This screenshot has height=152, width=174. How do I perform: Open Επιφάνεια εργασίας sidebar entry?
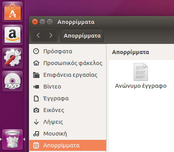pos(67,75)
